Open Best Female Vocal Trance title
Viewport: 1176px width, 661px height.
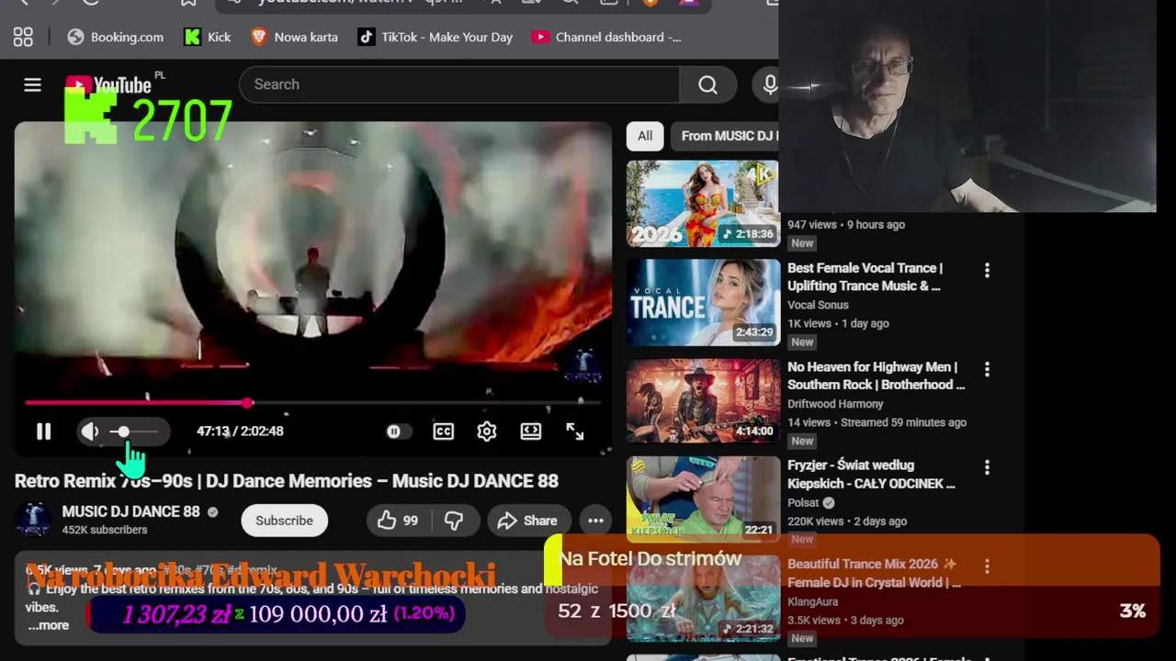[x=865, y=276]
